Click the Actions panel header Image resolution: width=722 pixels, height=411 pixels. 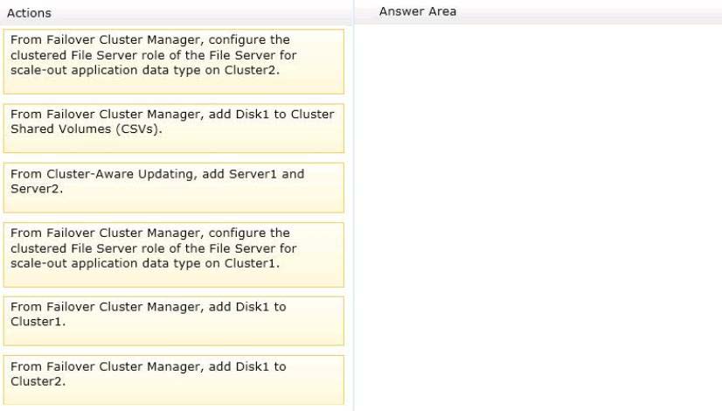tap(29, 13)
